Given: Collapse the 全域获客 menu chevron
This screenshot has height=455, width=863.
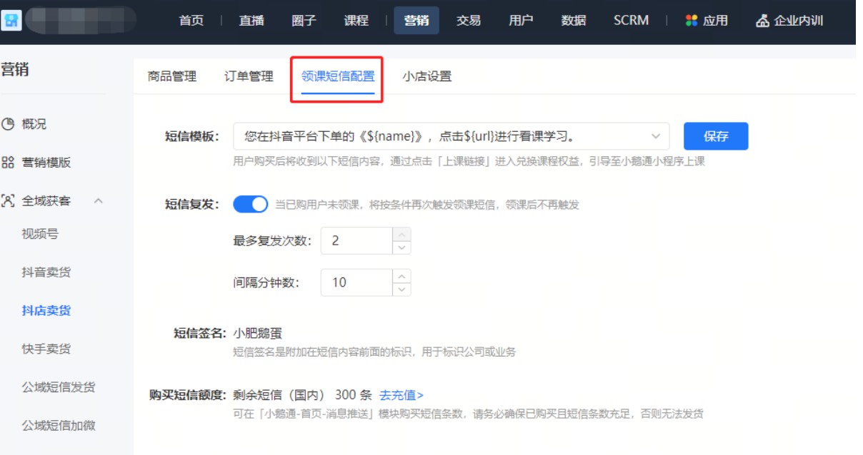Looking at the screenshot, I should [98, 201].
